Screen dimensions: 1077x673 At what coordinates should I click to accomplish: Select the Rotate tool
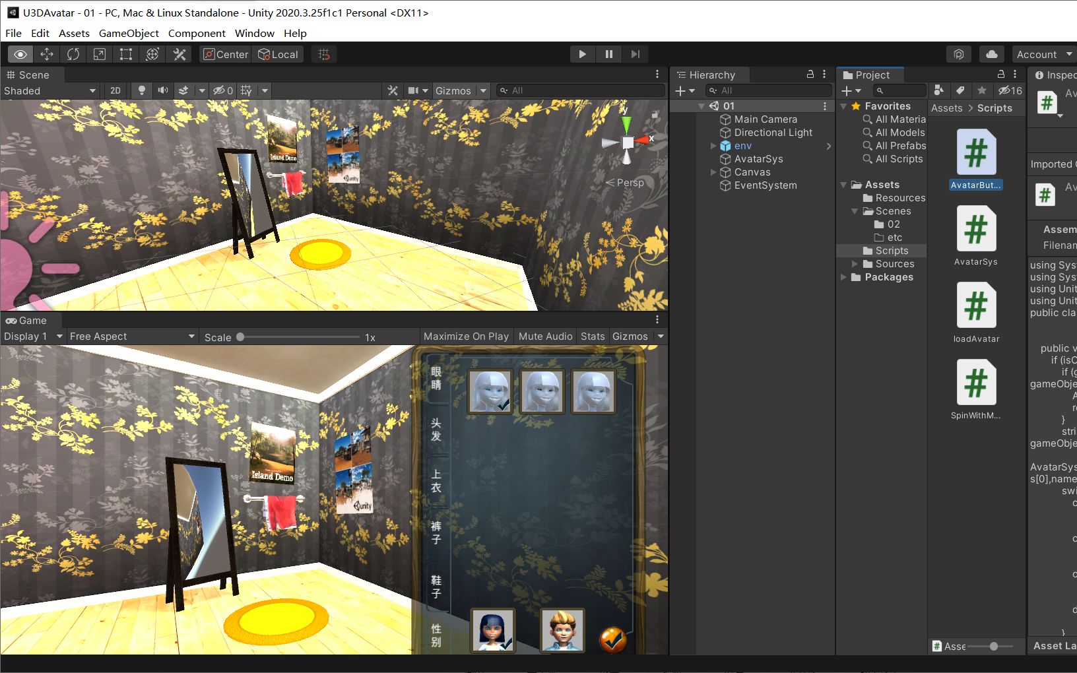coord(73,54)
